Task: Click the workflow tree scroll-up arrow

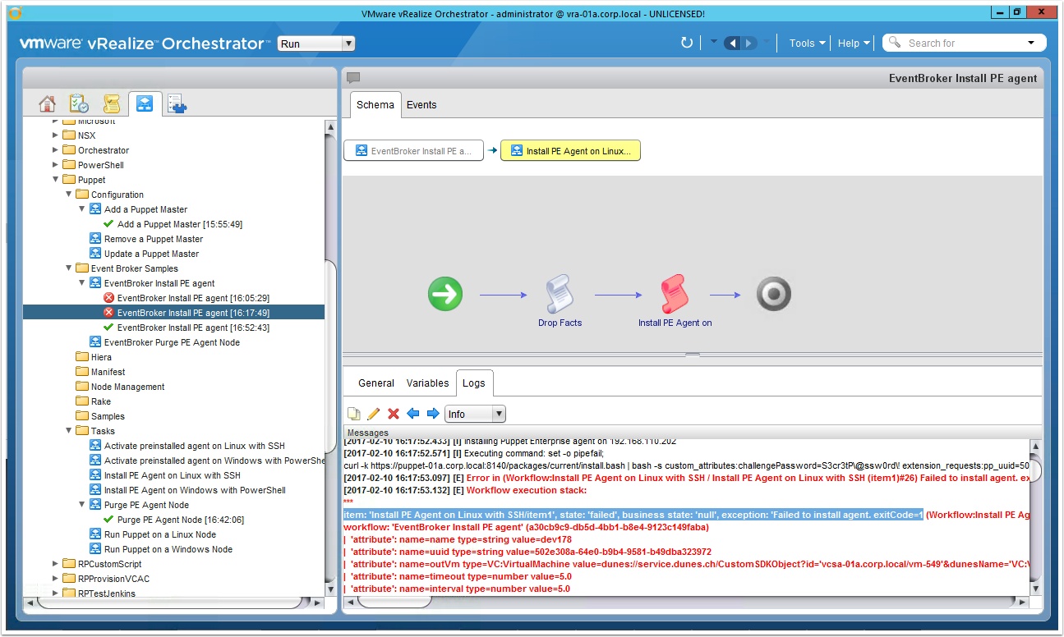Action: (330, 126)
